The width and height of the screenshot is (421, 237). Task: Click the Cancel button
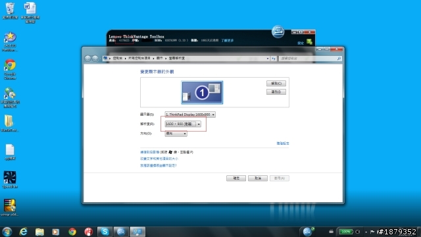point(258,178)
